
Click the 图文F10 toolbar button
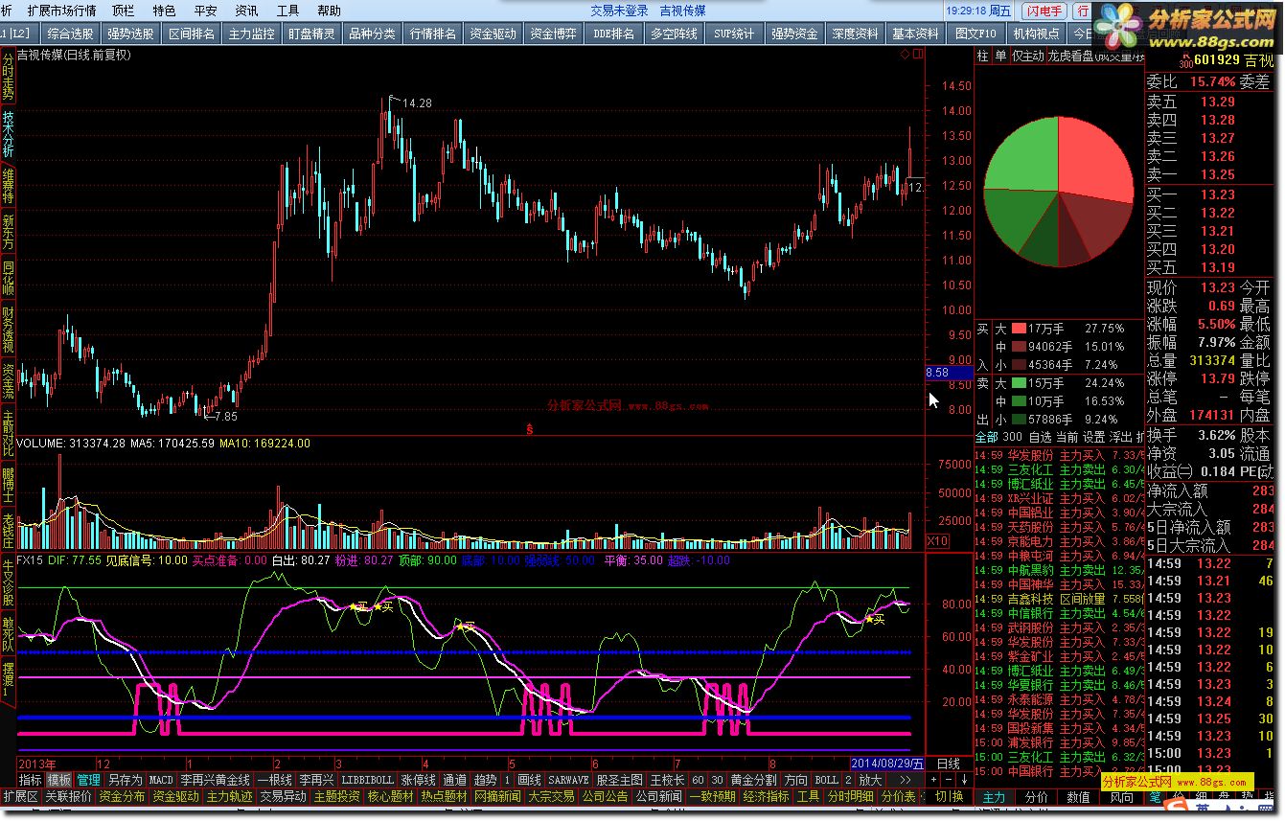(976, 34)
